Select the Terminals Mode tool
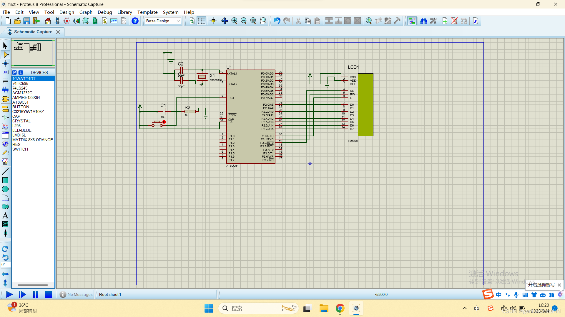Viewport: 565px width, 317px height. pyautogui.click(x=5, y=109)
